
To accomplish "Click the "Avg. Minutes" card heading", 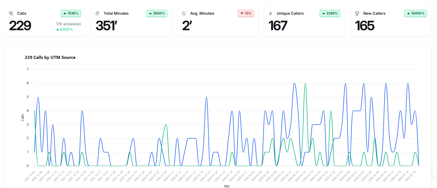I will coord(202,13).
